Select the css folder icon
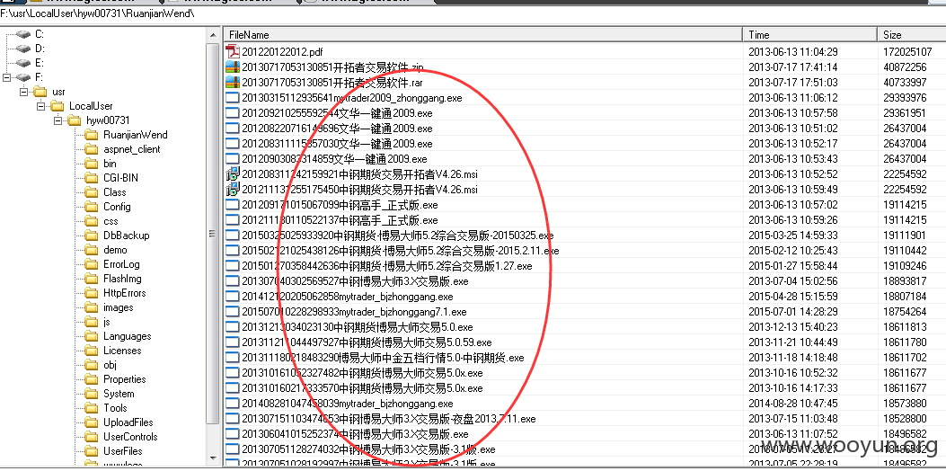 point(91,221)
